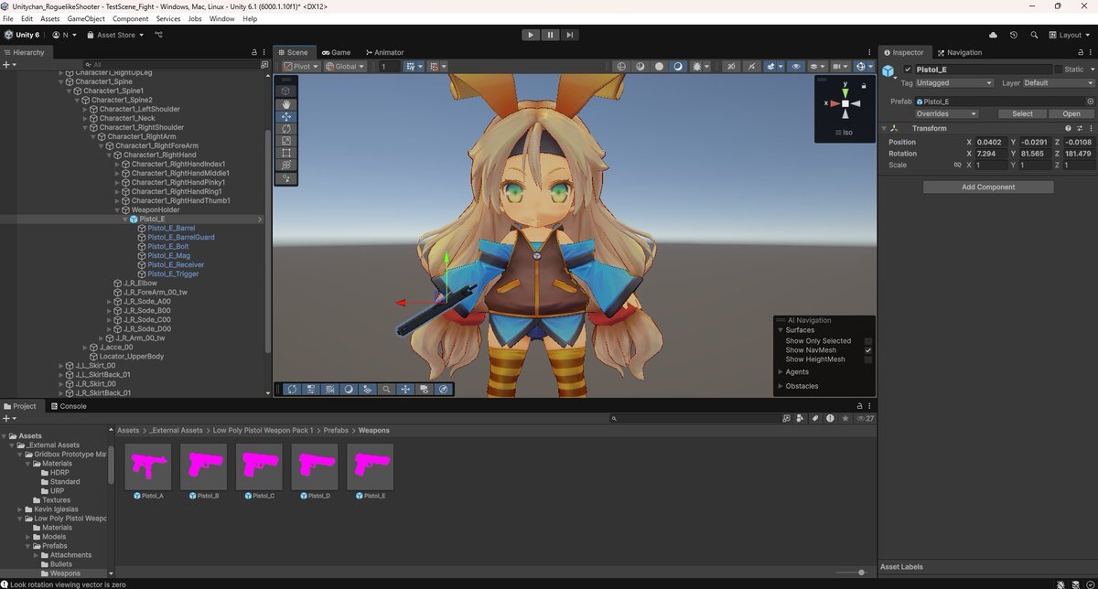1098x589 pixels.
Task: Open the Component menu
Action: click(x=131, y=18)
